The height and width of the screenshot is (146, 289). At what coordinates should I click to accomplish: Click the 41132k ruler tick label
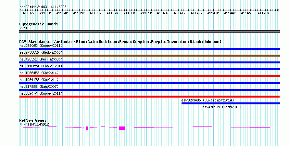[x=29, y=13]
